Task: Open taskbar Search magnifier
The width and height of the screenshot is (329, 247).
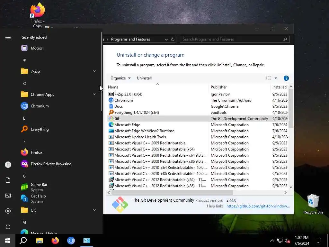Action: [23, 241]
